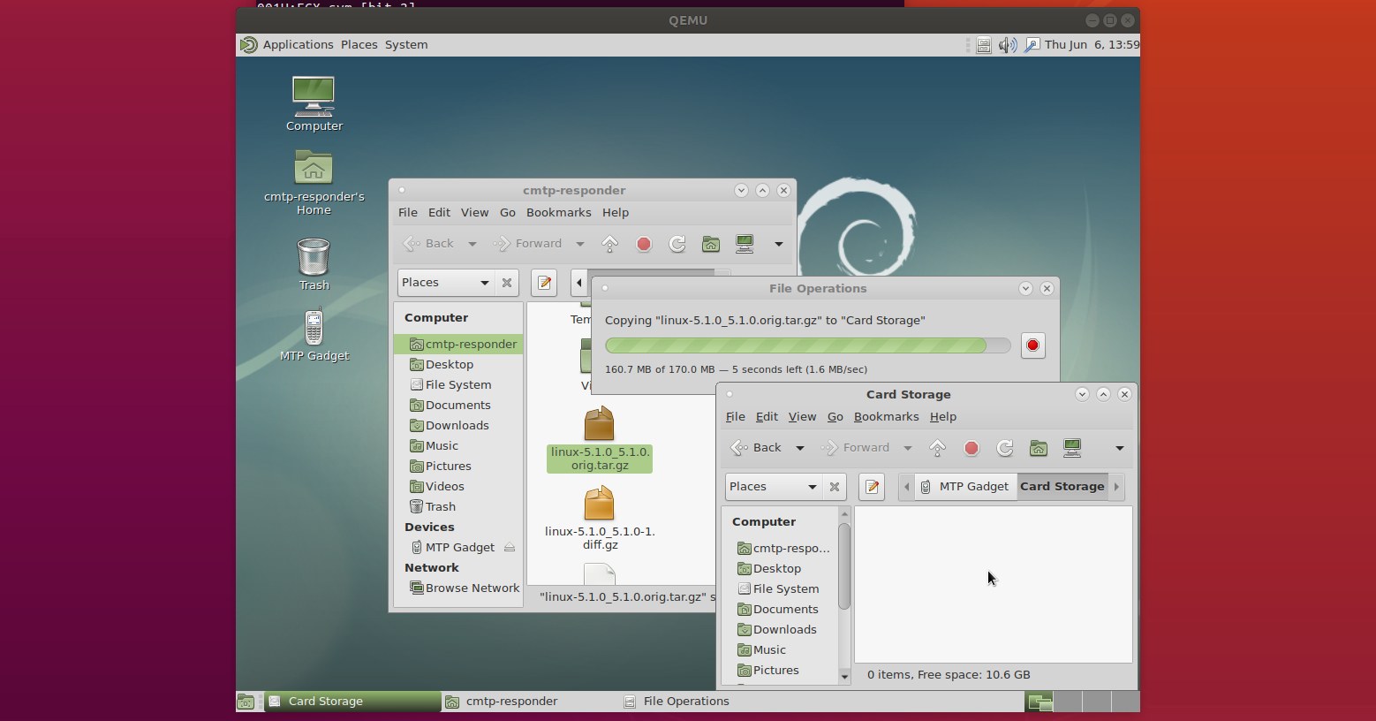Click Up icon in cmtp-responder window
Image resolution: width=1376 pixels, height=721 pixels.
coord(610,244)
